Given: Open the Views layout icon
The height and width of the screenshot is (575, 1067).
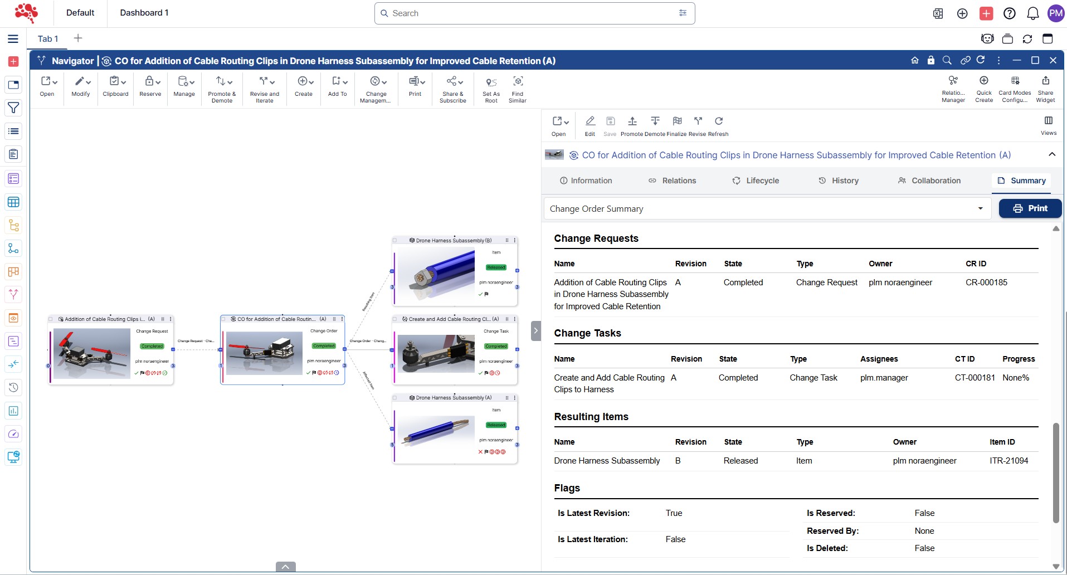Looking at the screenshot, I should click(x=1048, y=121).
